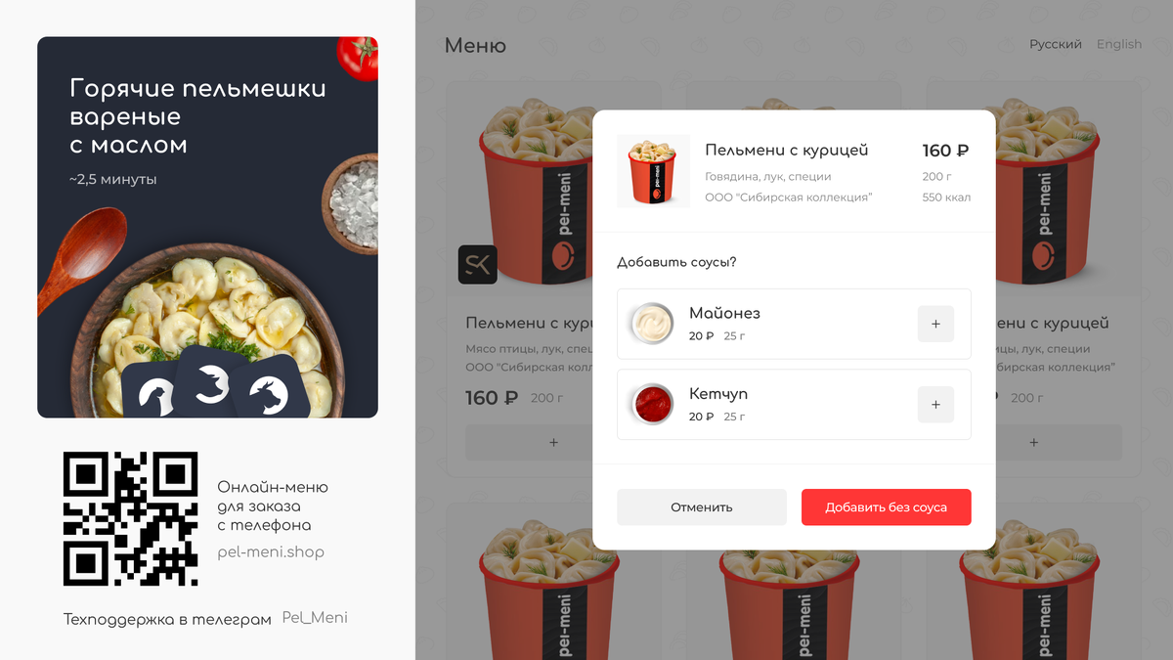Add Майонез sauce with plus button

click(935, 324)
